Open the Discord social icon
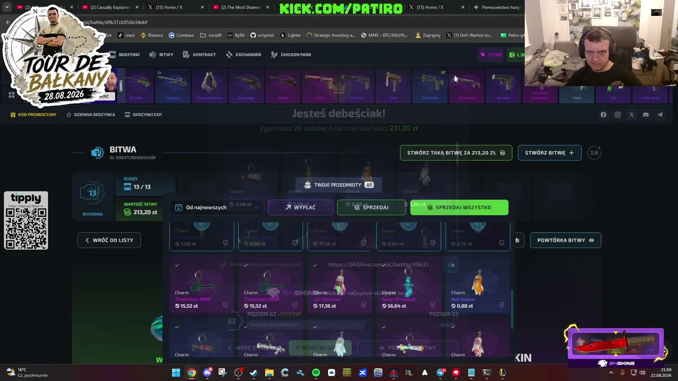 [x=646, y=115]
